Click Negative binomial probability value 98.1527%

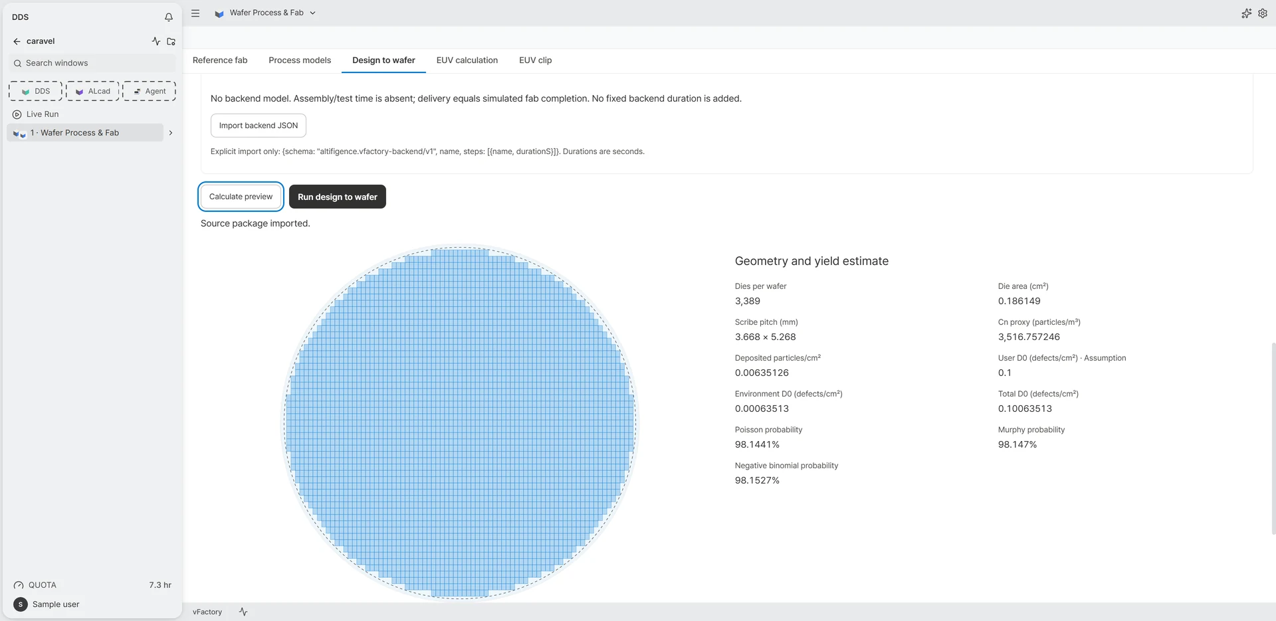click(x=758, y=480)
